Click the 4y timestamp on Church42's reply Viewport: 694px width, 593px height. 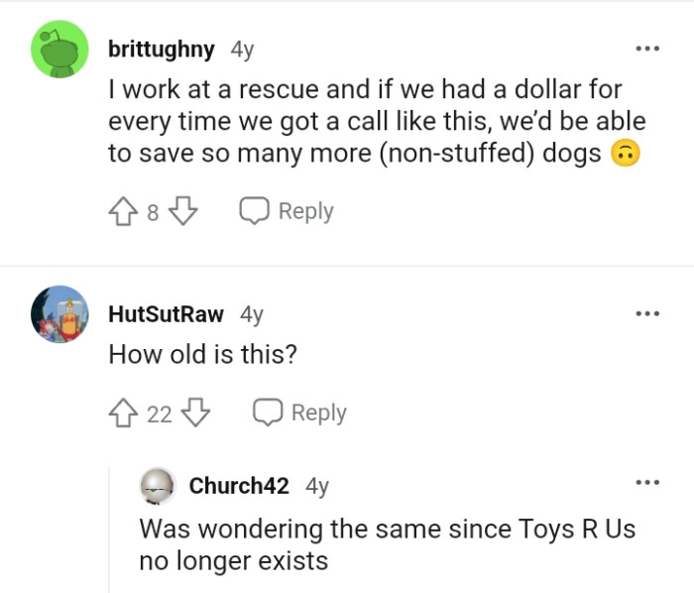pos(317,486)
